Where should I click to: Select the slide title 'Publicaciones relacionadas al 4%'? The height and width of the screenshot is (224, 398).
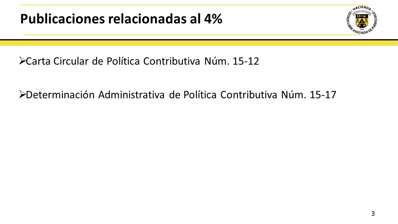[121, 19]
